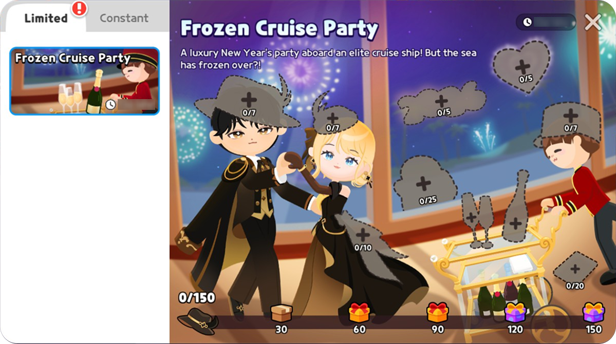Image resolution: width=616 pixels, height=344 pixels.
Task: Select the Frozen Cruise Party event banner
Action: (84, 81)
